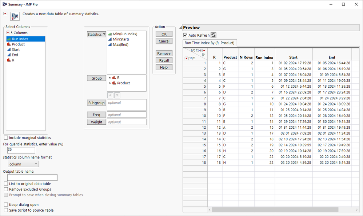Check Link to original data table

click(6, 184)
